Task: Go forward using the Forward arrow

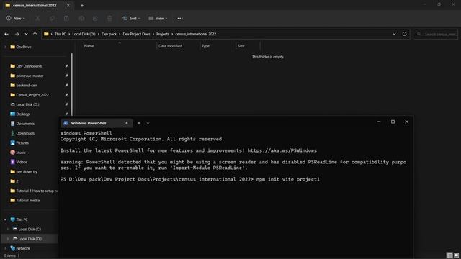Action: tap(17, 34)
